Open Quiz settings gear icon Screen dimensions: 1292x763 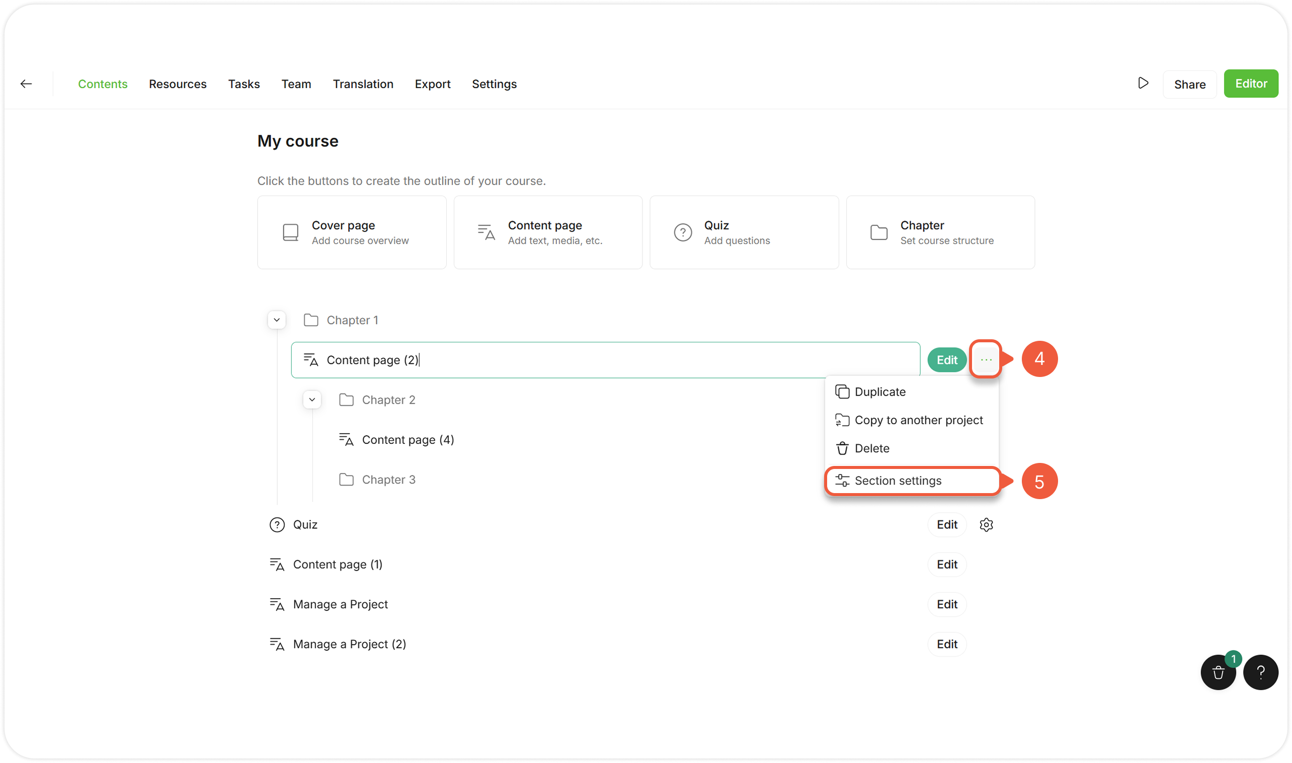pos(986,524)
